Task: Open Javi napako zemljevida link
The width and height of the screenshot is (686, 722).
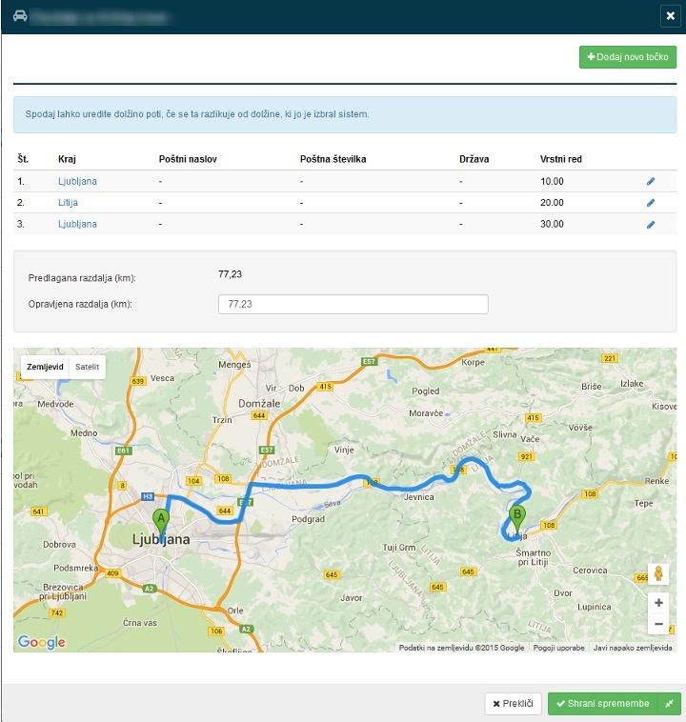Action: [x=633, y=648]
